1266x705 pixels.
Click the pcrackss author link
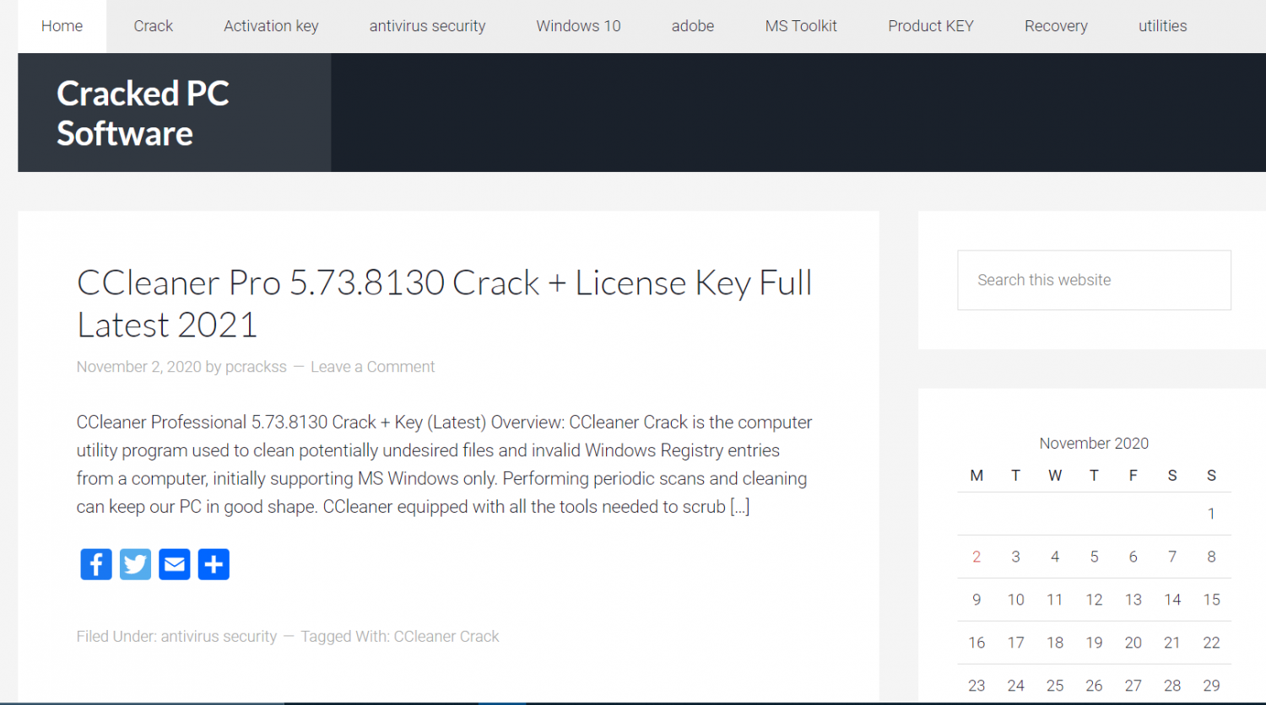pyautogui.click(x=256, y=367)
